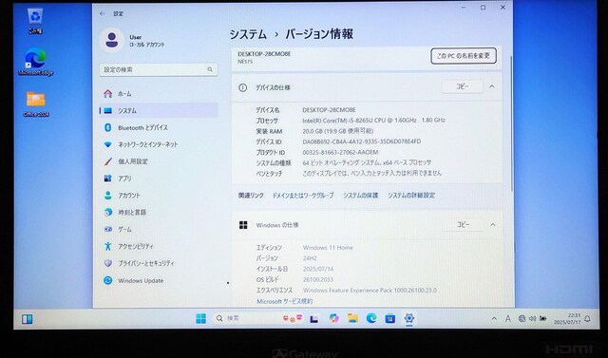This screenshot has height=358, width=608.
Task: Click the home icon in sidebar
Action: click(108, 94)
